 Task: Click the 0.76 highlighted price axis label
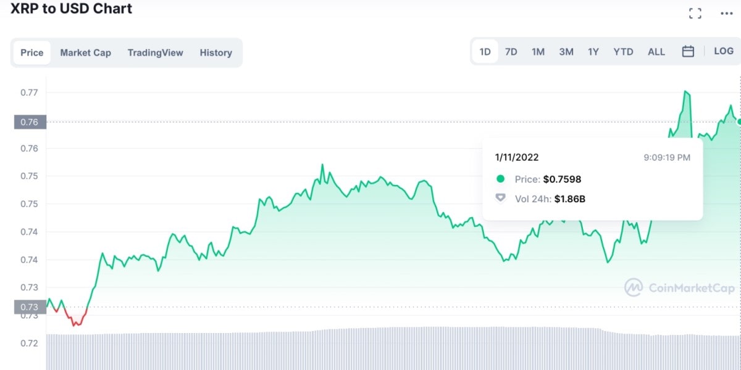click(30, 122)
